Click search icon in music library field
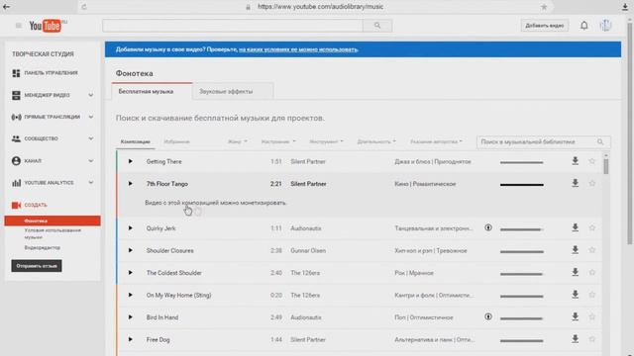634x356 pixels. tap(600, 141)
